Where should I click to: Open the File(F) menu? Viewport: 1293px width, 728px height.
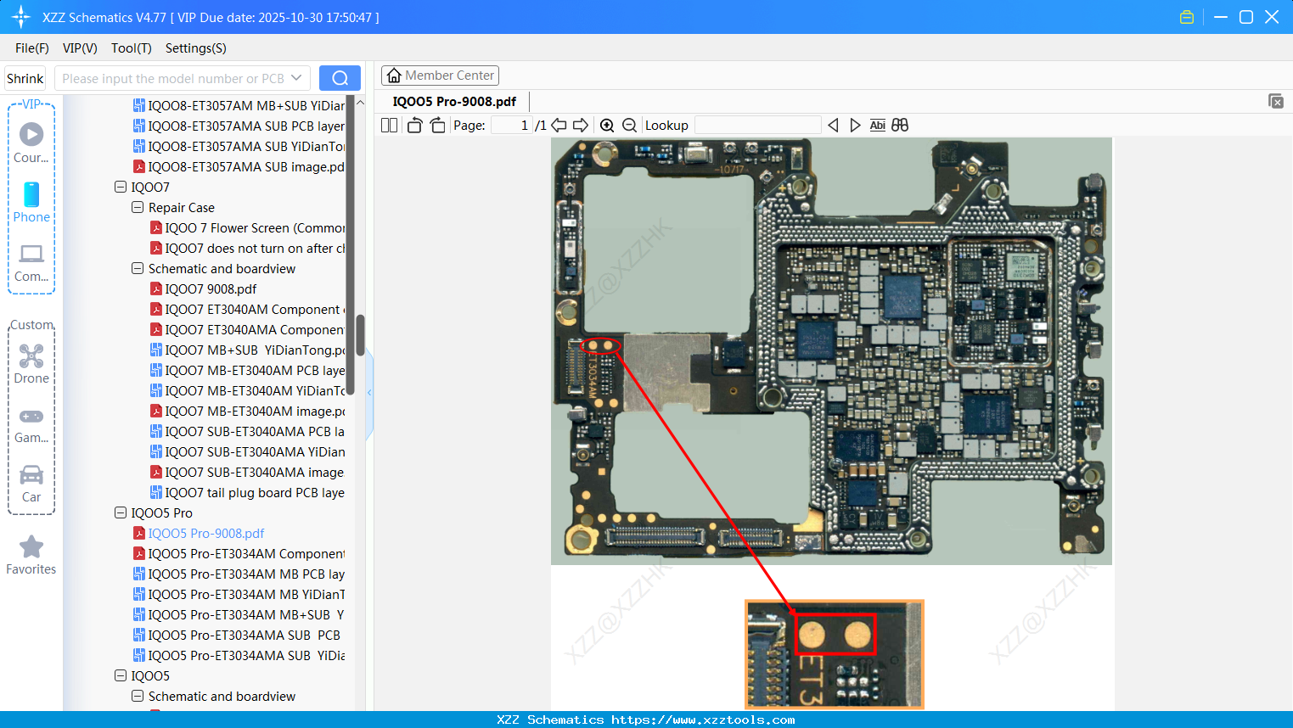(x=32, y=48)
